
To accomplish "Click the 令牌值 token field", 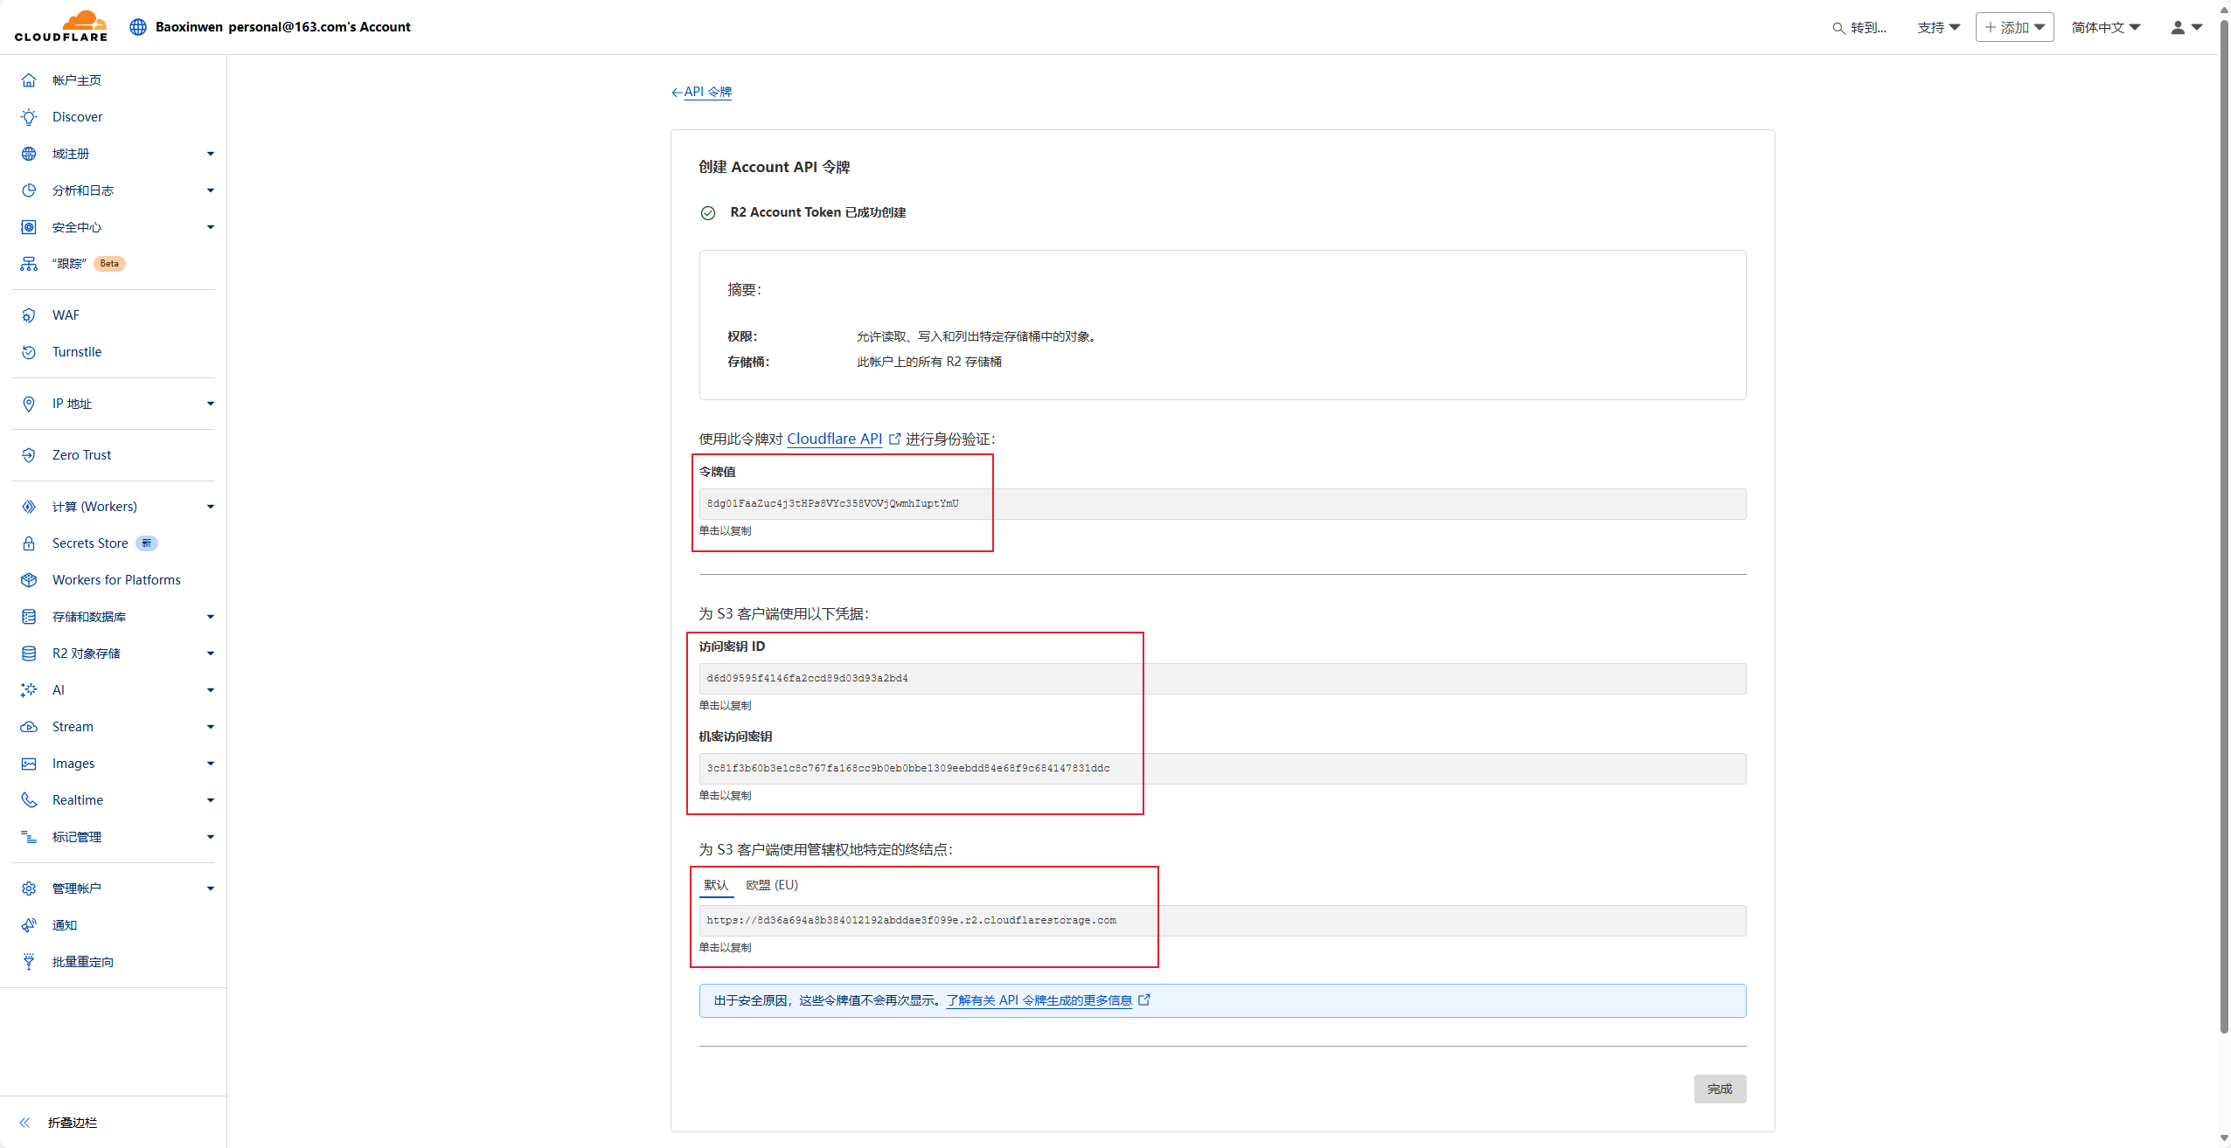I will 1222,504.
